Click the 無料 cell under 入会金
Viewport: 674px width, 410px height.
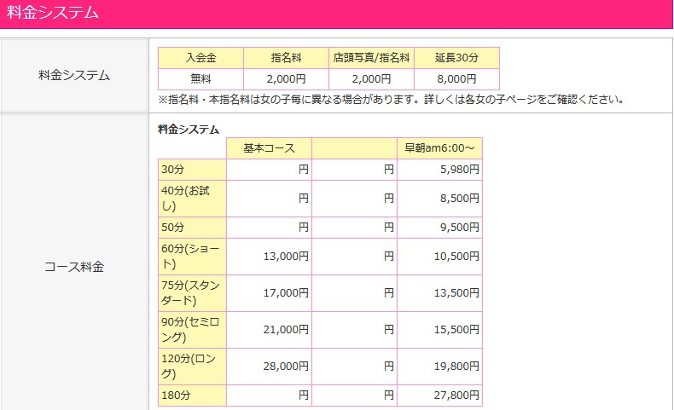(200, 78)
